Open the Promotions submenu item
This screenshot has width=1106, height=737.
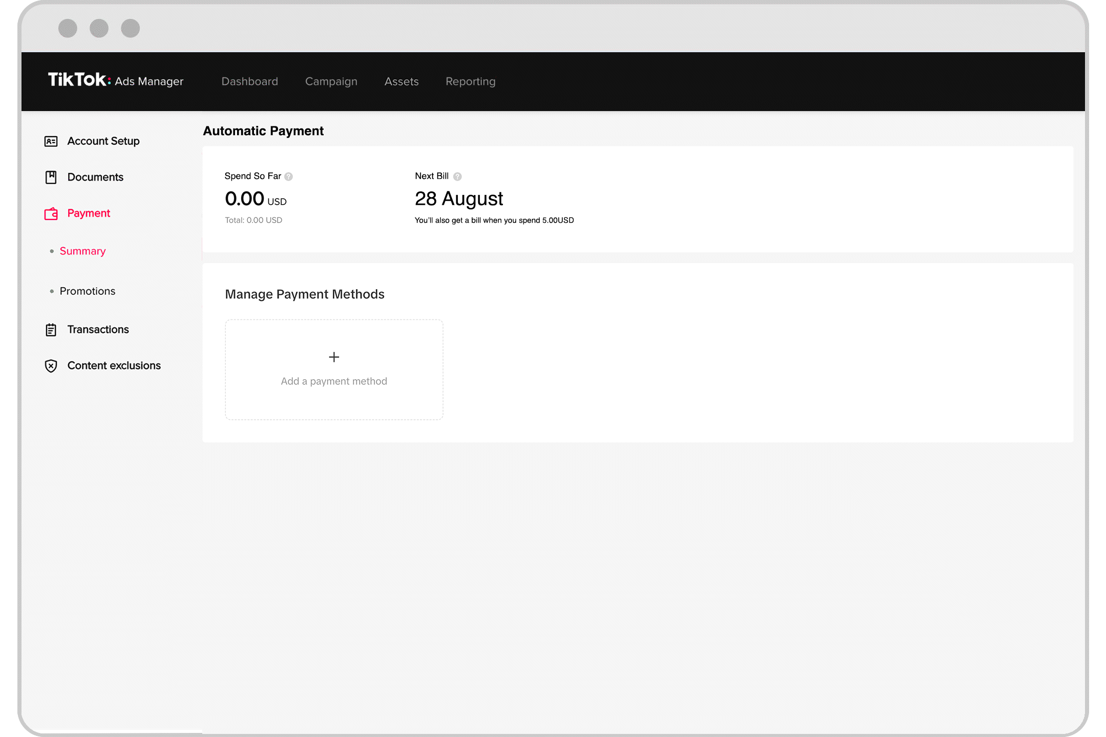coord(87,290)
